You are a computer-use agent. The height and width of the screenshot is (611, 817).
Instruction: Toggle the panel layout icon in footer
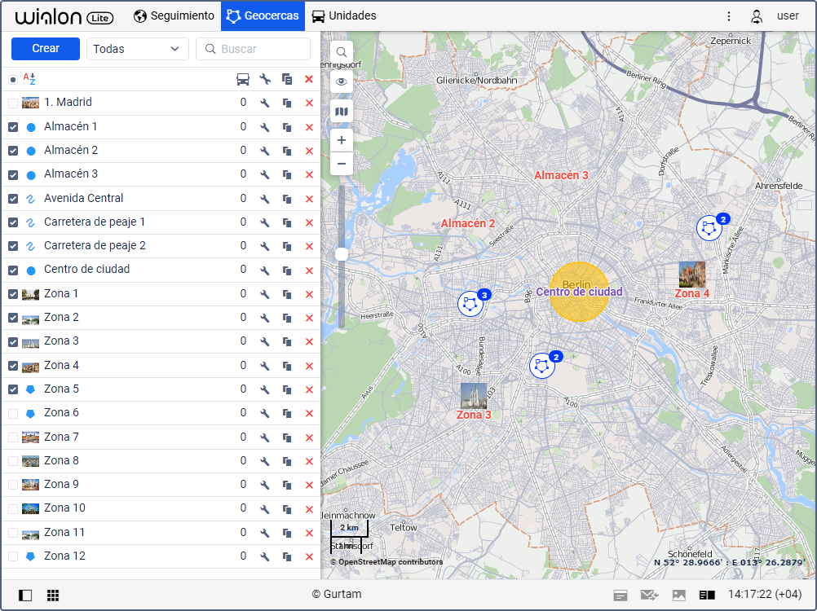point(707,595)
